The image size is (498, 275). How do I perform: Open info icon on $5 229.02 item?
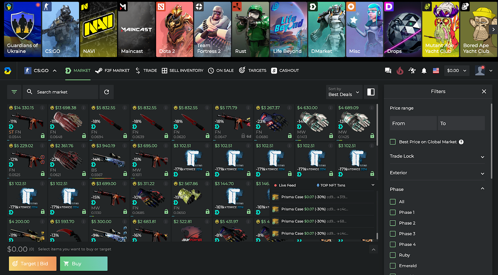[42, 146]
